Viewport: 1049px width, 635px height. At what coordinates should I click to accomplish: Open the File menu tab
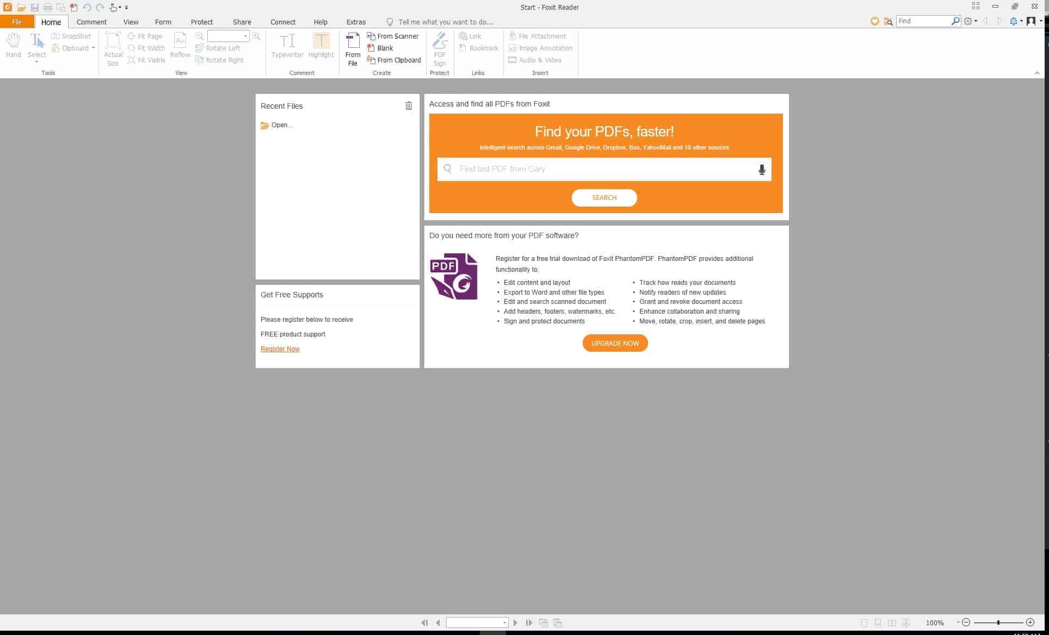pos(17,22)
